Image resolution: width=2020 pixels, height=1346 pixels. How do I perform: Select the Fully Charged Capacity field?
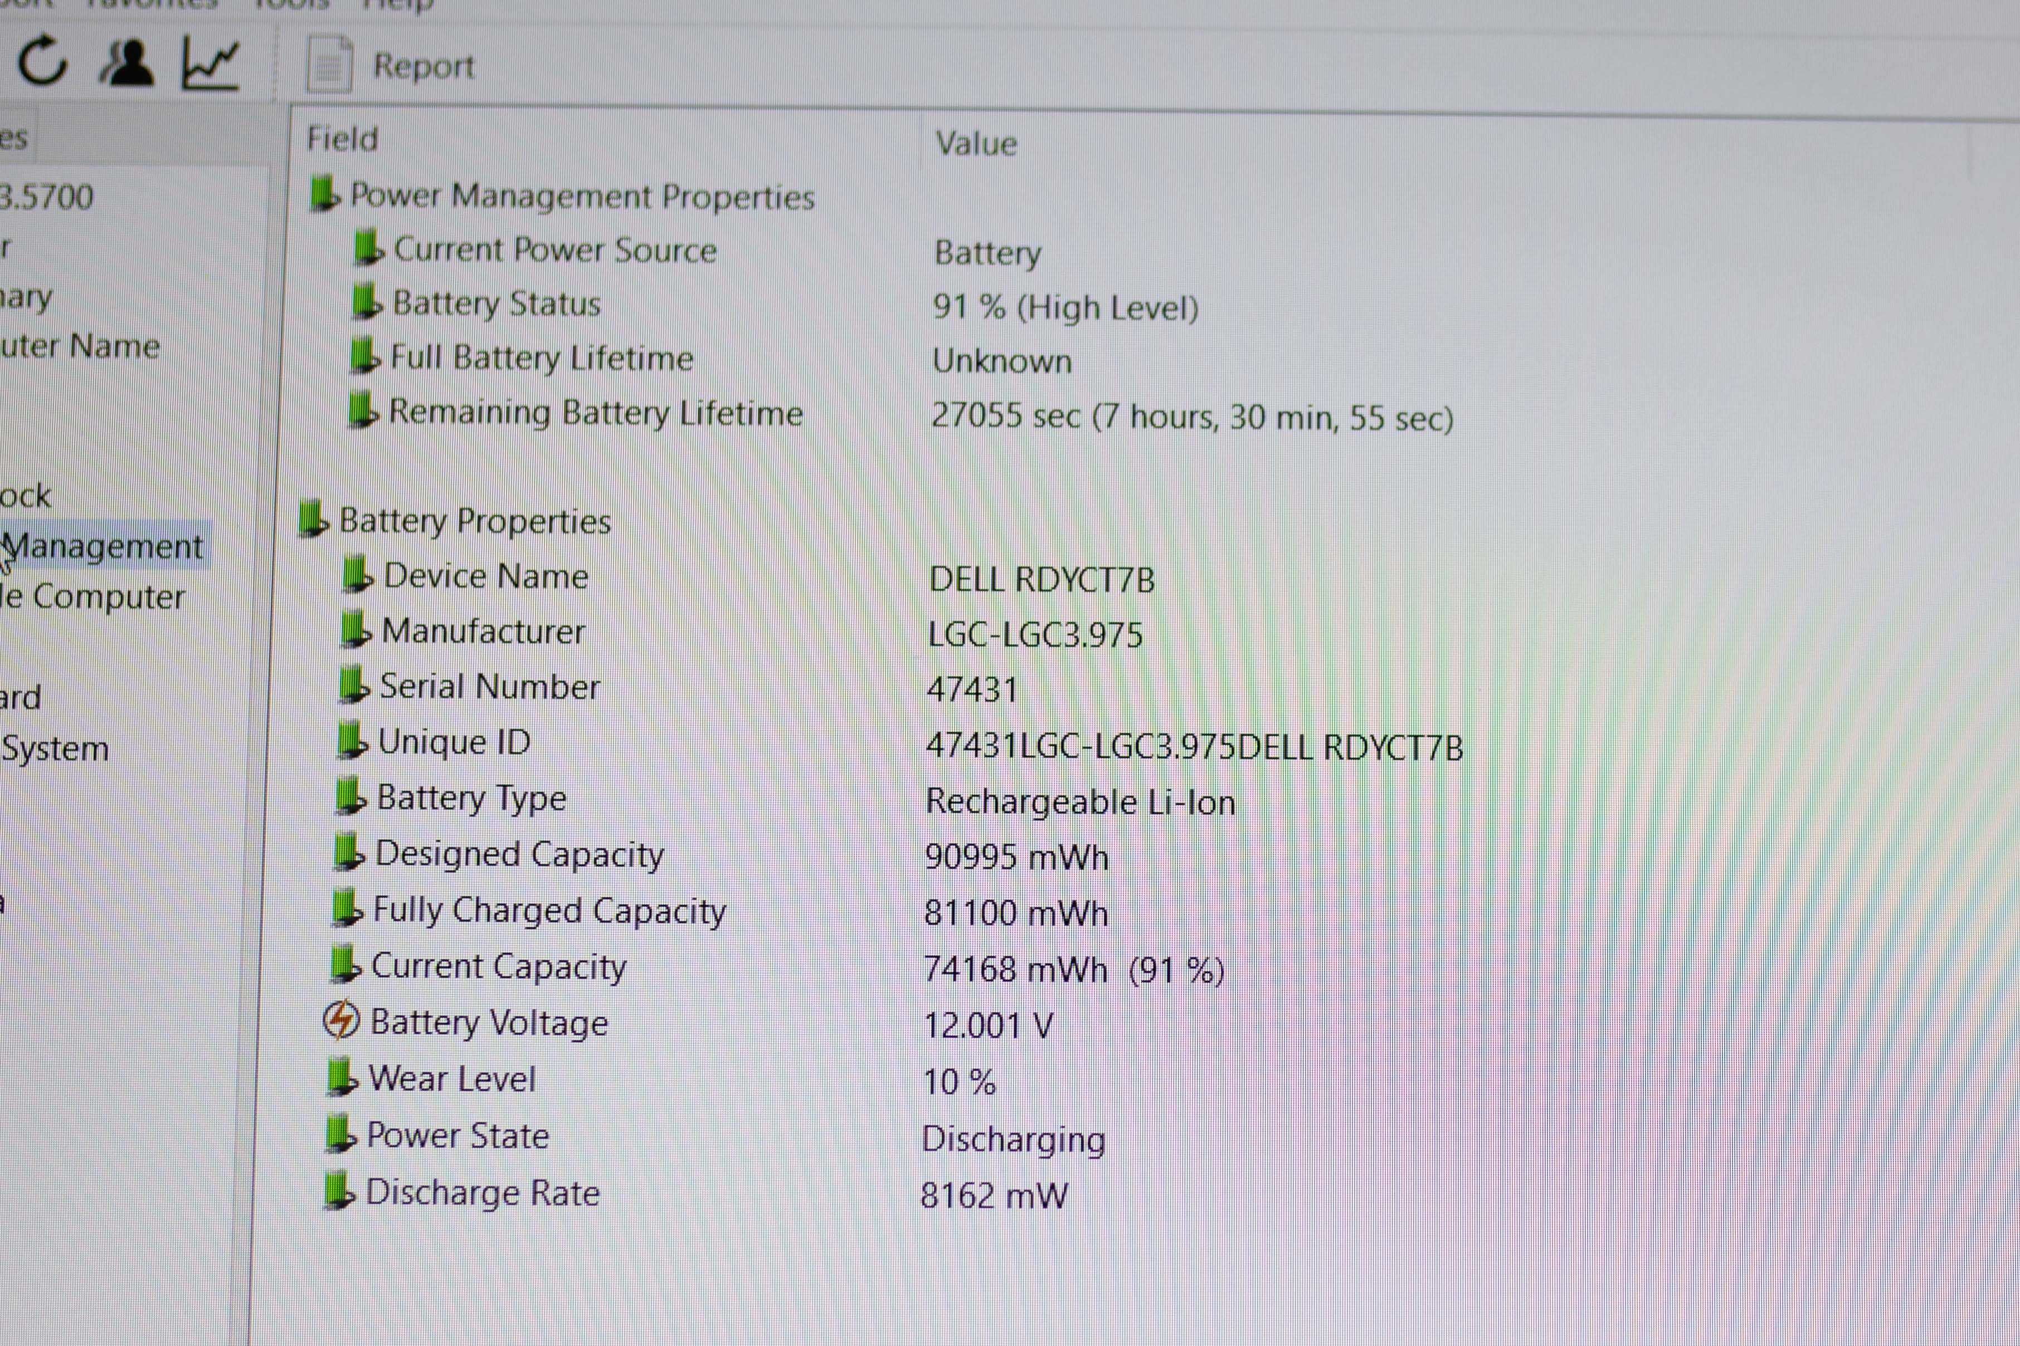tap(549, 912)
